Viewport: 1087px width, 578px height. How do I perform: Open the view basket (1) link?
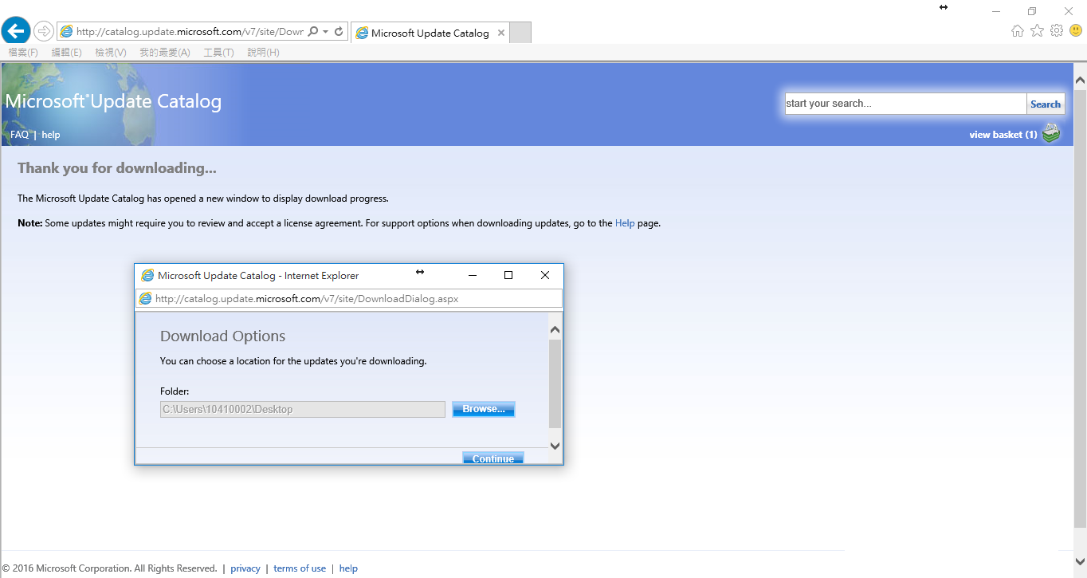click(1003, 135)
